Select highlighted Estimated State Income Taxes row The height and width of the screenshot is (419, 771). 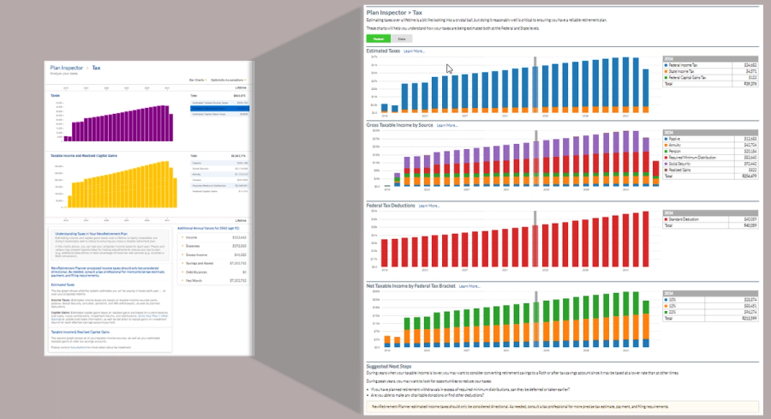pyautogui.click(x=220, y=108)
